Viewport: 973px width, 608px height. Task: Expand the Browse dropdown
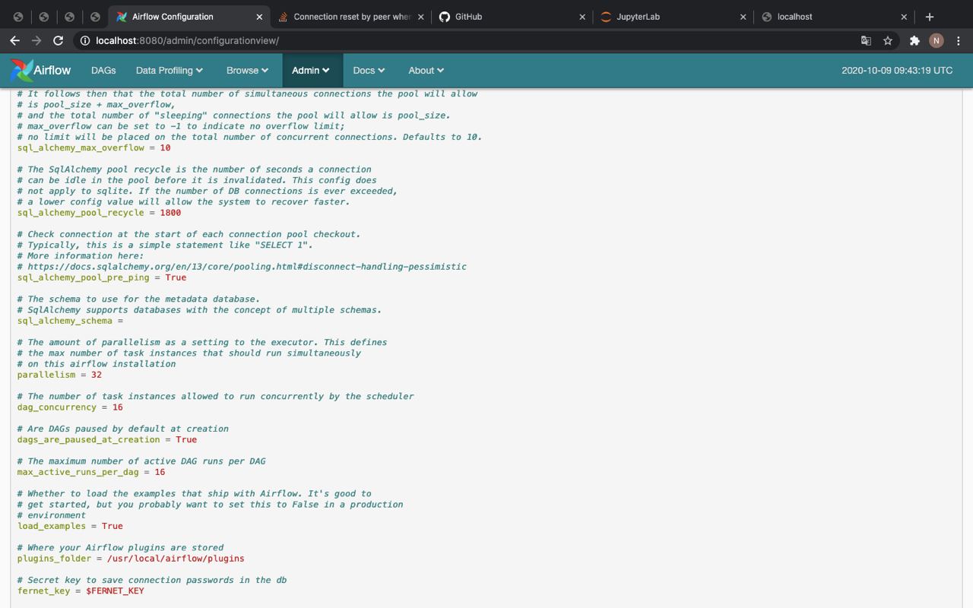(x=247, y=70)
